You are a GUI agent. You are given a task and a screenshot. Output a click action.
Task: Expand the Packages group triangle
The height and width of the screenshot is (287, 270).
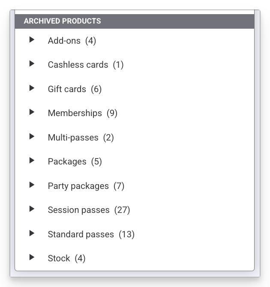32,161
